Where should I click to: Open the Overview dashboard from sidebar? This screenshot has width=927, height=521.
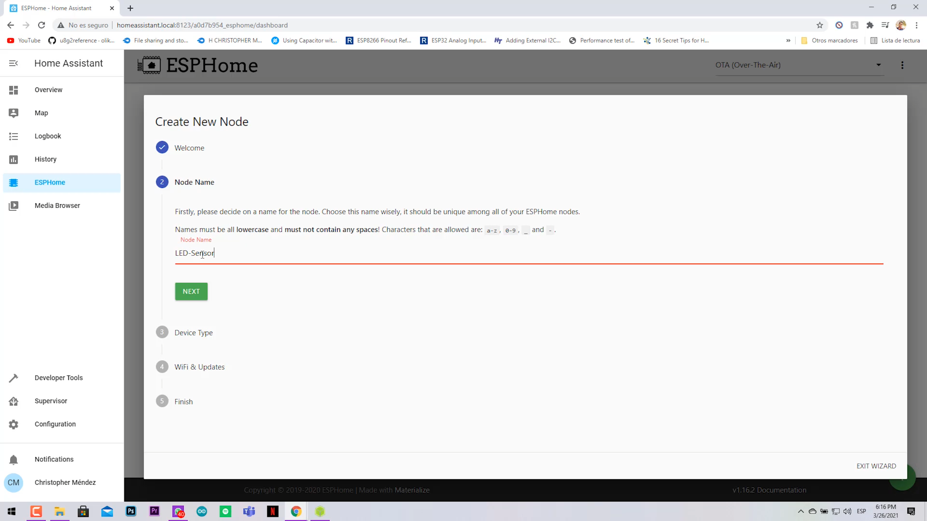pyautogui.click(x=48, y=90)
